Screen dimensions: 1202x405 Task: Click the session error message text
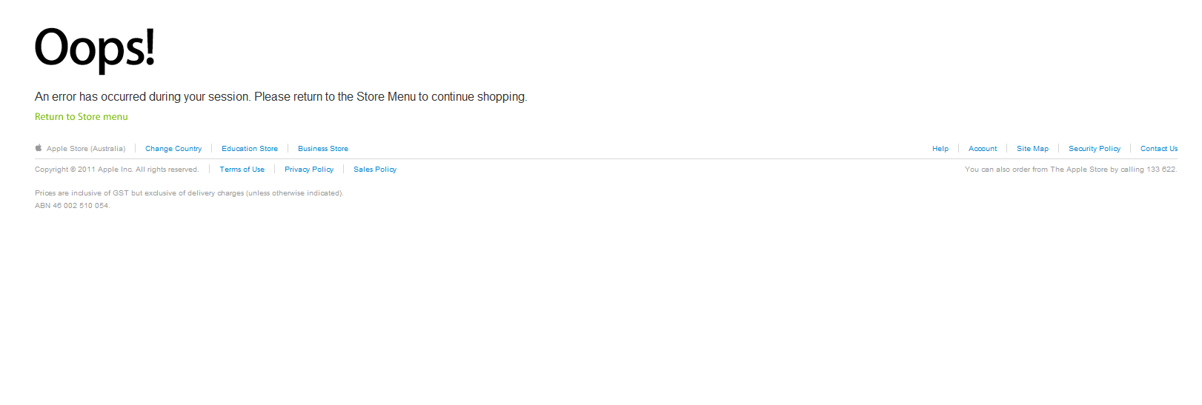(281, 97)
